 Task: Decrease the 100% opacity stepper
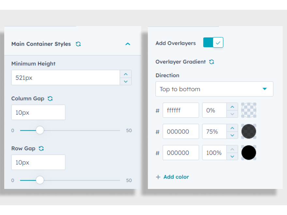[232, 156]
